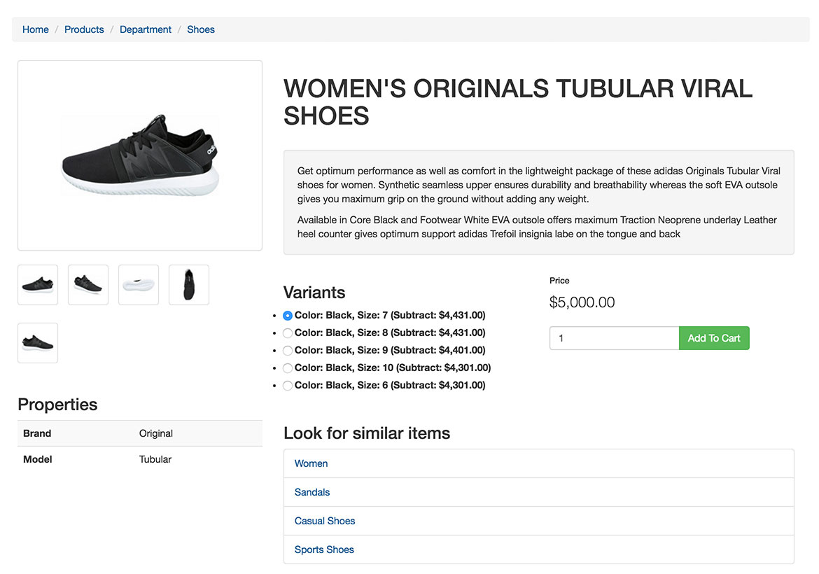Screen dimensions: 819x574
Task: Select first side-view shoe thumbnail
Action: pyautogui.click(x=38, y=285)
